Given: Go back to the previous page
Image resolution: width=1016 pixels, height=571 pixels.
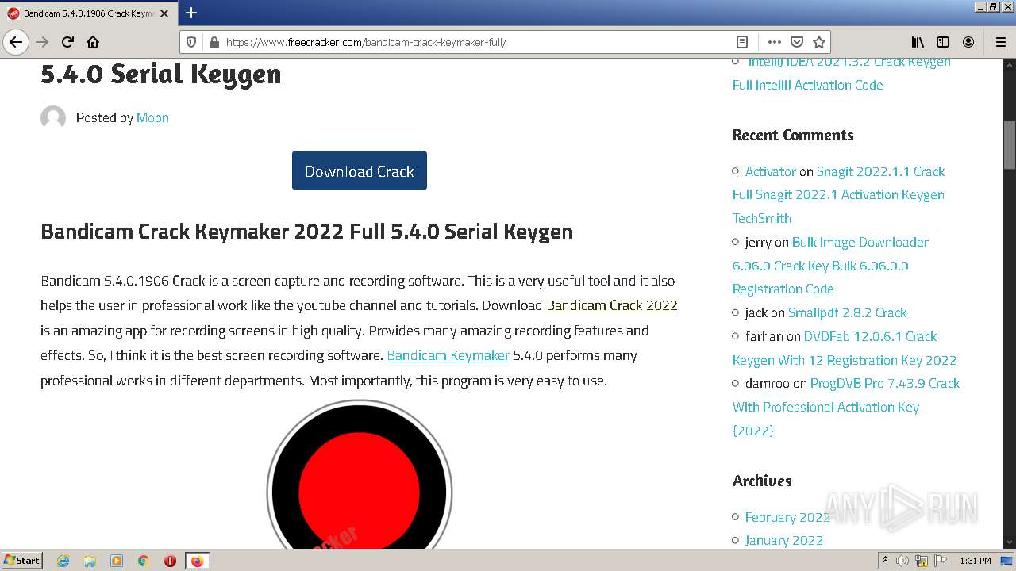Looking at the screenshot, I should [16, 42].
